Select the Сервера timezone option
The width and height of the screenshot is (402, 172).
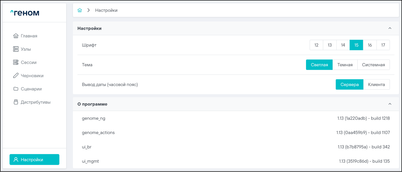tap(349, 84)
